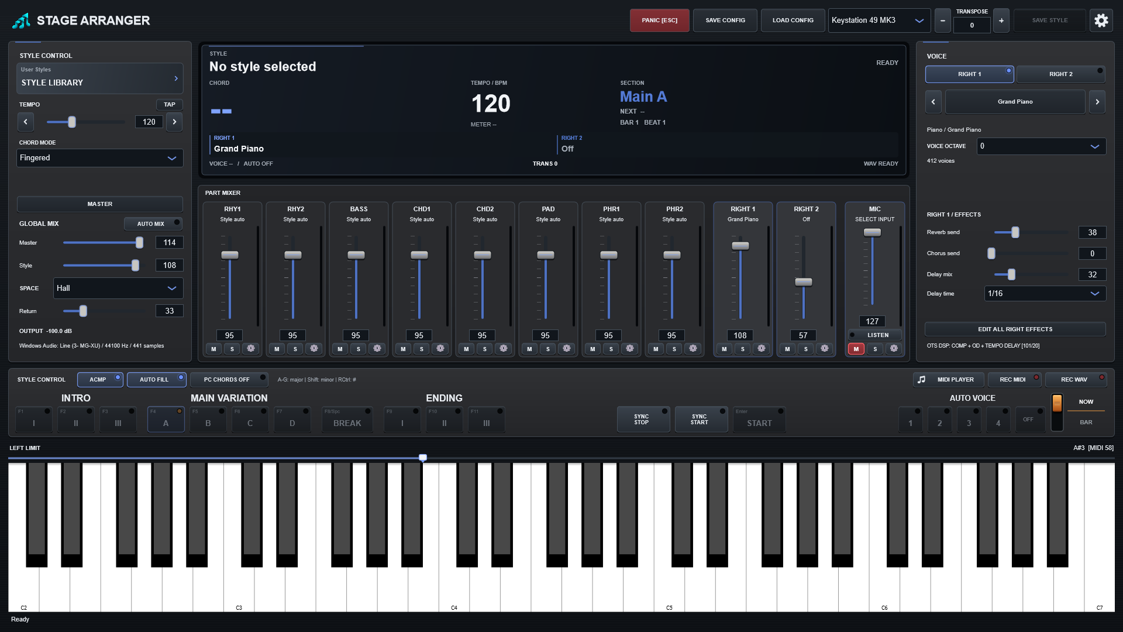
Task: Open PHR2 channel settings gear
Action: click(693, 349)
